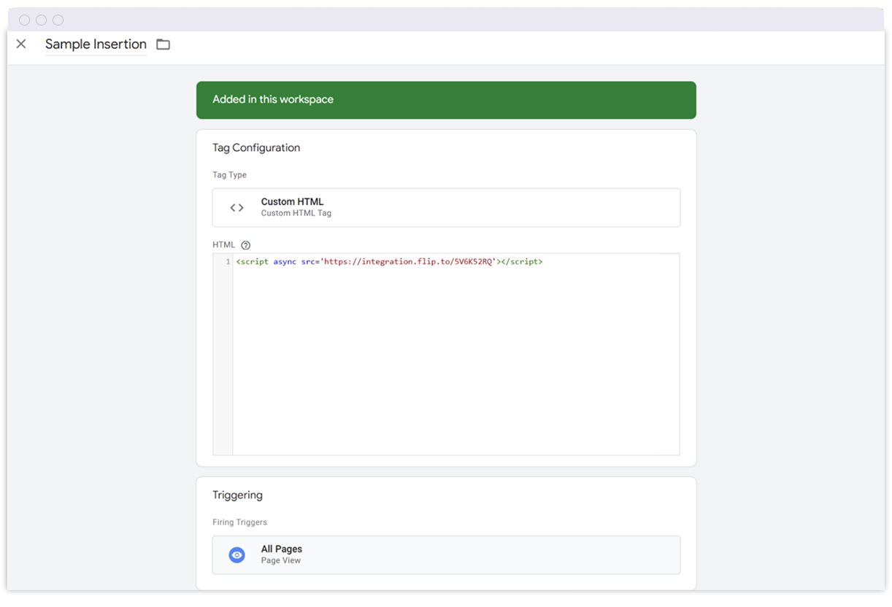Open the HTML help question mark icon
The image size is (892, 607).
(246, 245)
